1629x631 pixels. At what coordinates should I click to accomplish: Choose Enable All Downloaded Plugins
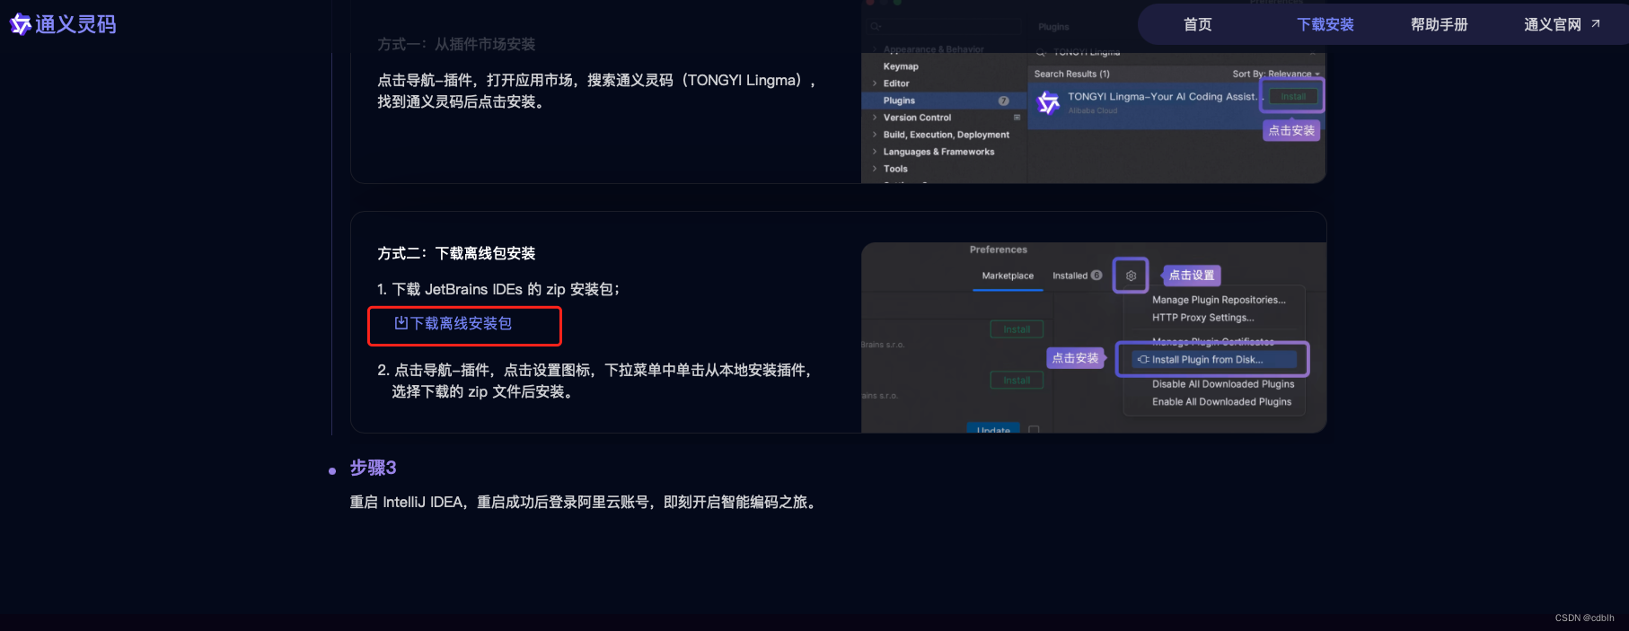(x=1221, y=402)
